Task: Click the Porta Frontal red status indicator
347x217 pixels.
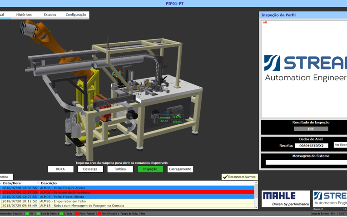Action: [x=78, y=213]
